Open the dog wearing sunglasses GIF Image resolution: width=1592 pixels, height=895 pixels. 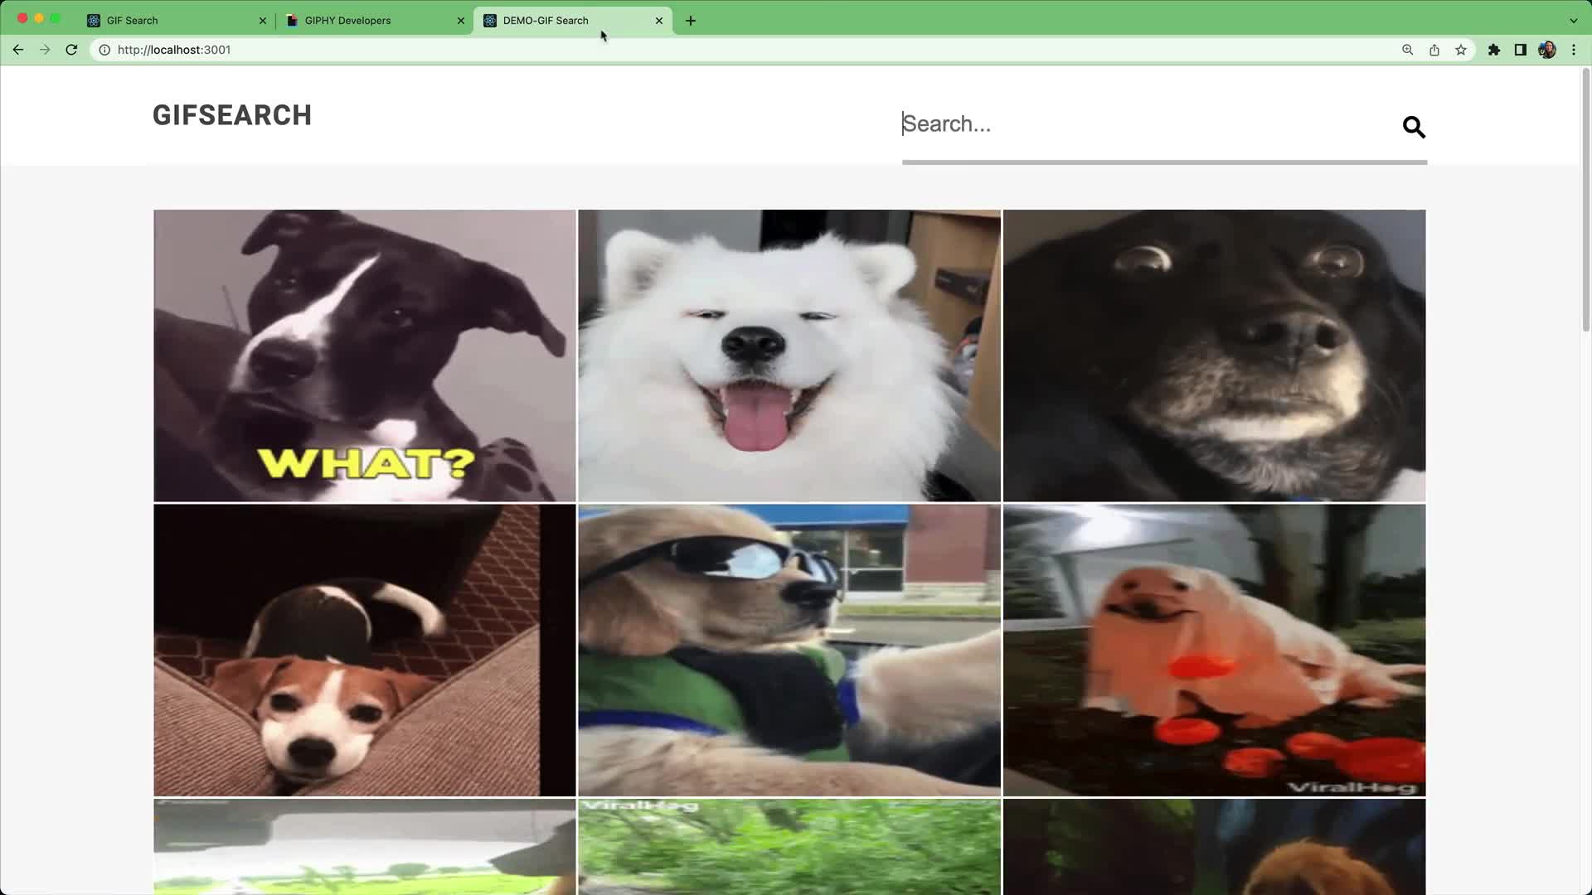pos(789,651)
